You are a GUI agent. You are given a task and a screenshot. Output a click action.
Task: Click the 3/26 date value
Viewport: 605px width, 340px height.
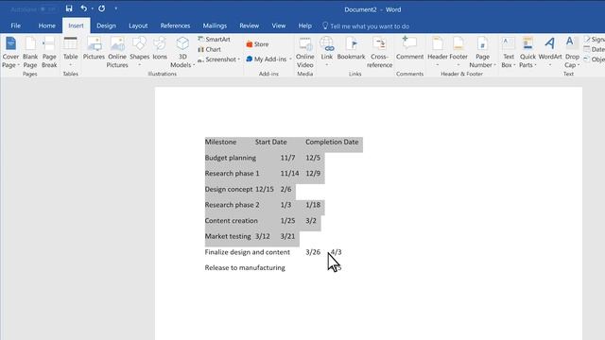pos(313,252)
